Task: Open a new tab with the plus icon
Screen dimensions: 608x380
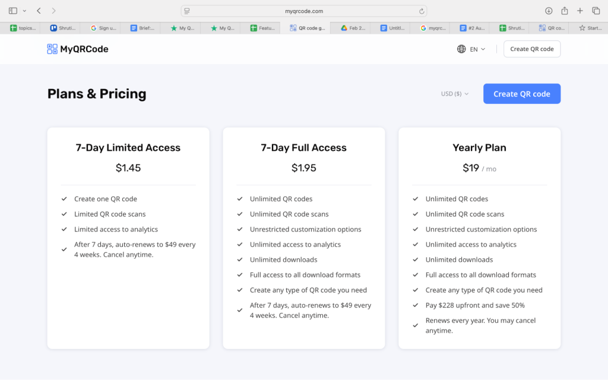Action: click(x=581, y=10)
